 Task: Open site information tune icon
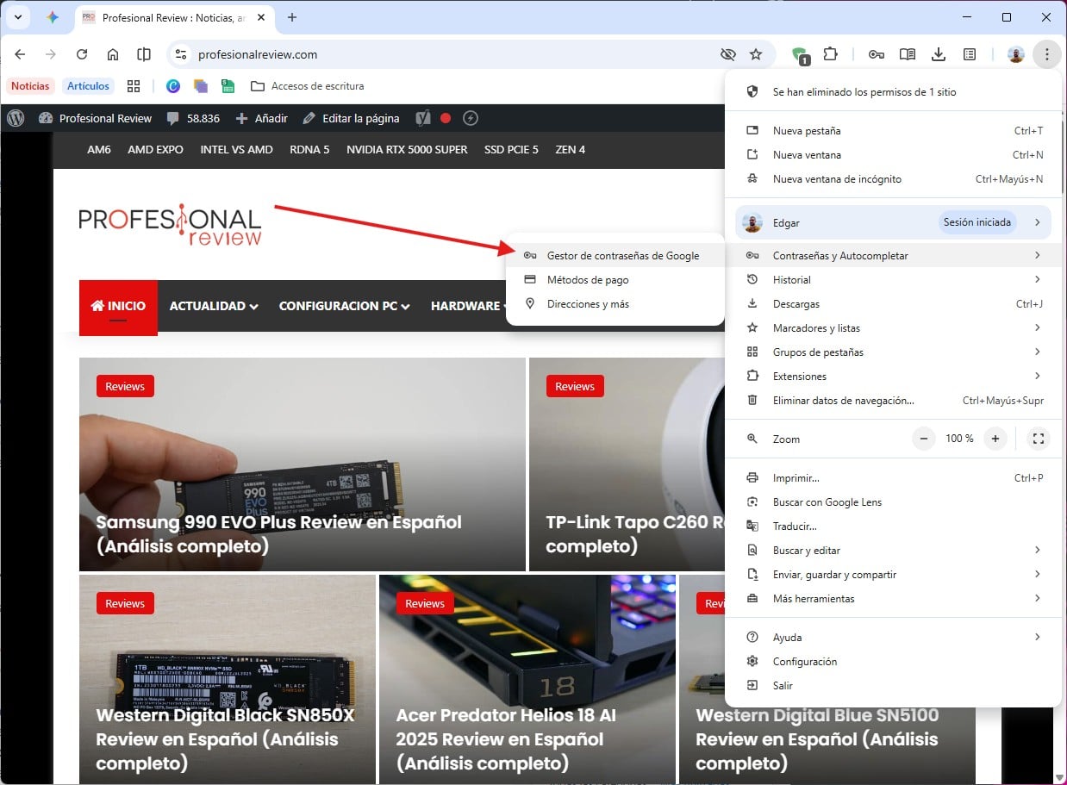coord(180,54)
